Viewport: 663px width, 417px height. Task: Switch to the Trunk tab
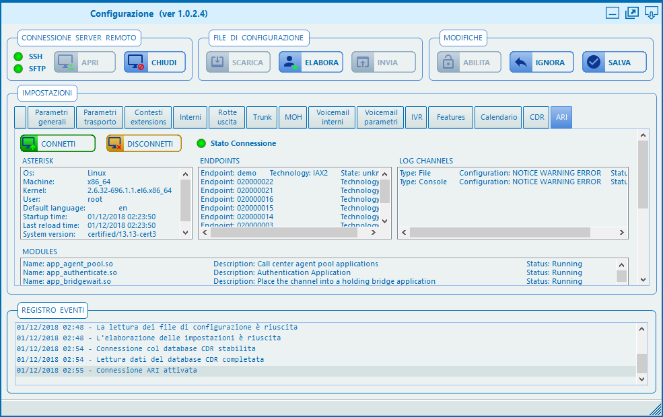[262, 117]
